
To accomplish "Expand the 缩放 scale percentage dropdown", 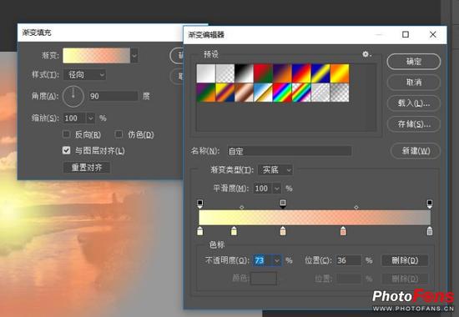I will tap(91, 118).
